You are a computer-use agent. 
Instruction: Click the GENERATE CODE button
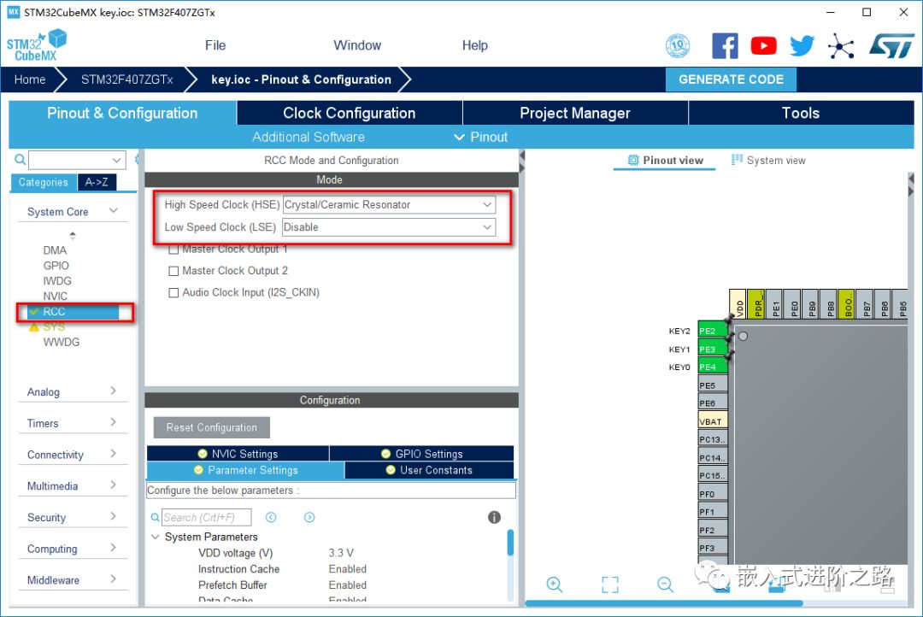[x=731, y=79]
